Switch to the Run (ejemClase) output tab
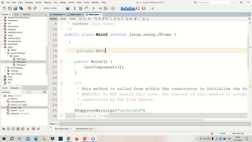Screen dimensions: 252x142 (x=62, y=129)
